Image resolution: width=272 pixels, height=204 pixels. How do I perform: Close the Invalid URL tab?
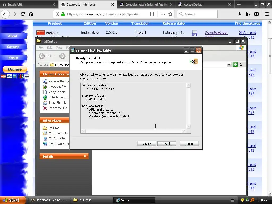coord(54,5)
